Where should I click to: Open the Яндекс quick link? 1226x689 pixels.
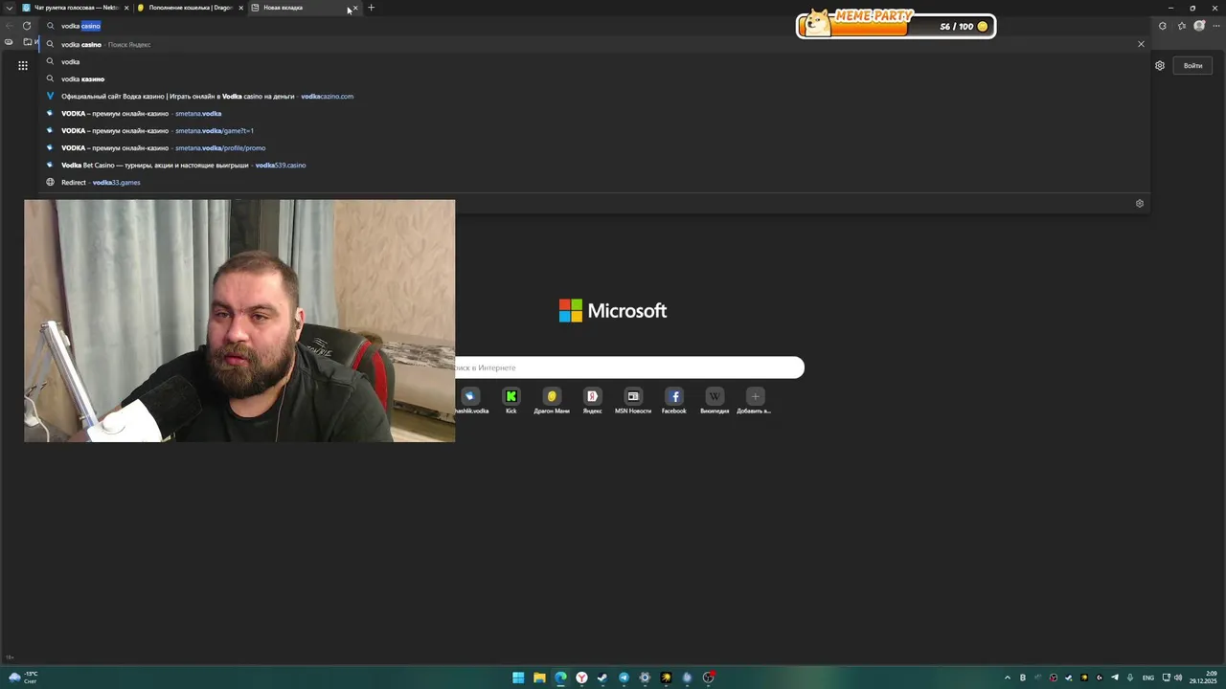click(x=592, y=401)
